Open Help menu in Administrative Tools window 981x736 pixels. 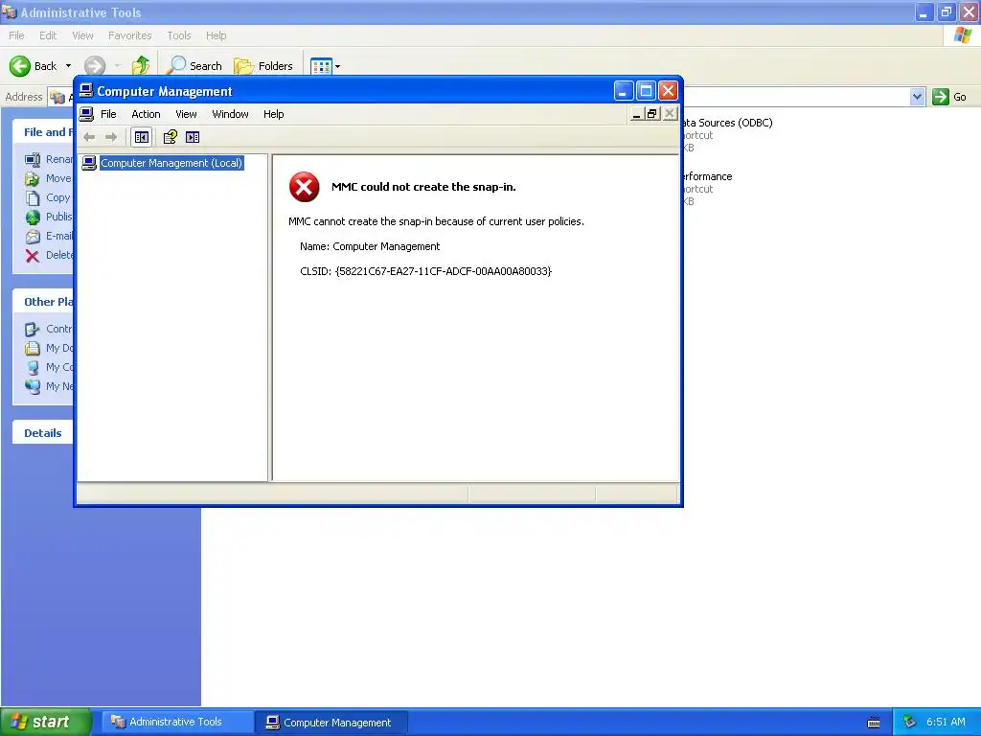pyautogui.click(x=216, y=35)
